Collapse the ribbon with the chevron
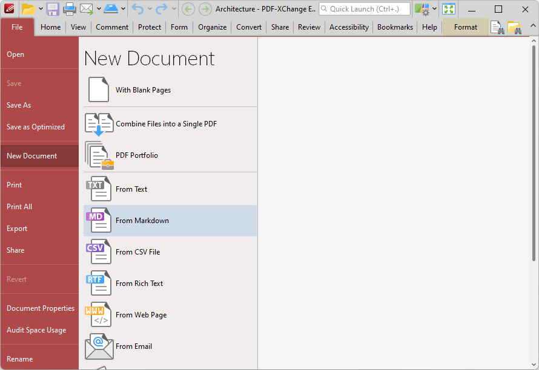539x370 pixels. [x=533, y=26]
